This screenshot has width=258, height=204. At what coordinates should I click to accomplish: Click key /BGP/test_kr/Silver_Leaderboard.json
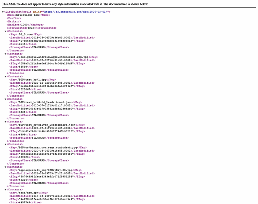[x=47, y=125]
